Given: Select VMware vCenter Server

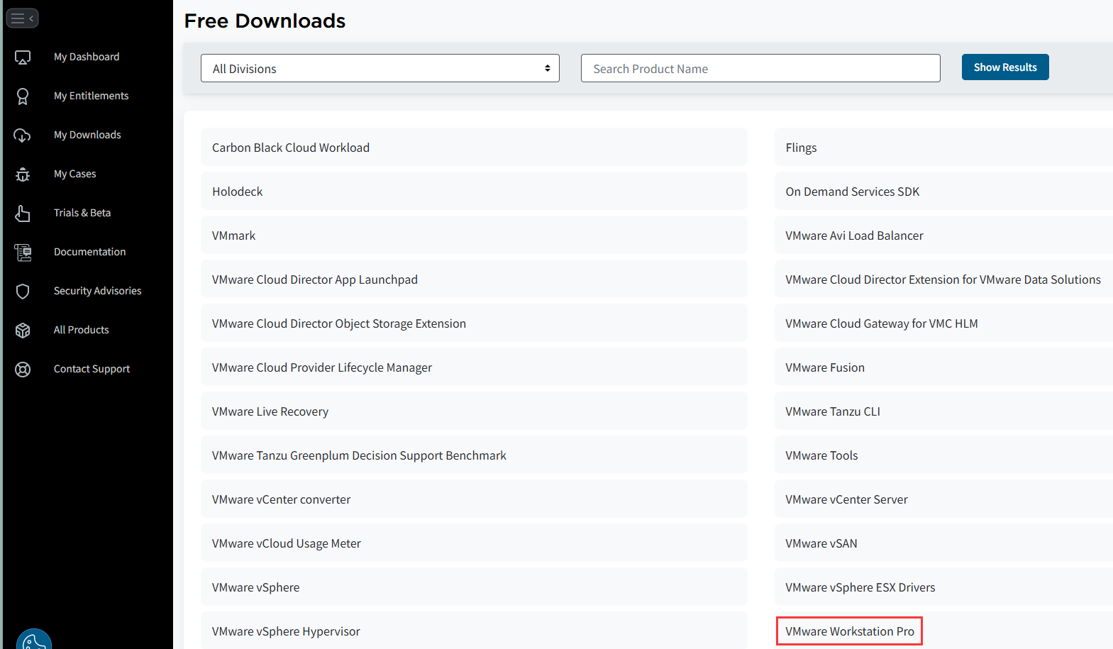Looking at the screenshot, I should [943, 499].
